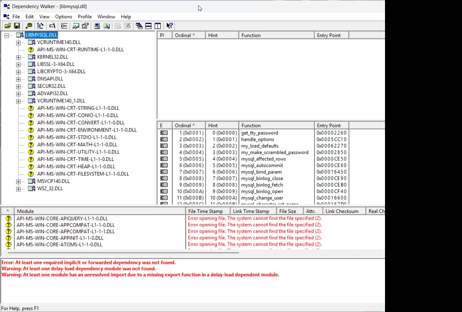462x312 pixels.
Task: Expand the WS2_32.DLL tree node
Action: 18,189
